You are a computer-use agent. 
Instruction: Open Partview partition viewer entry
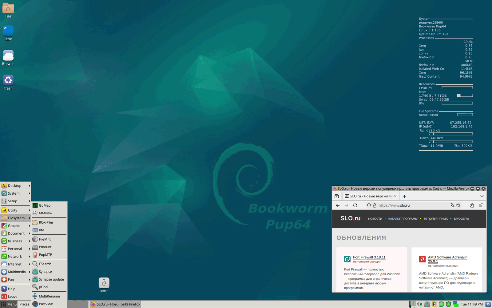point(49,304)
